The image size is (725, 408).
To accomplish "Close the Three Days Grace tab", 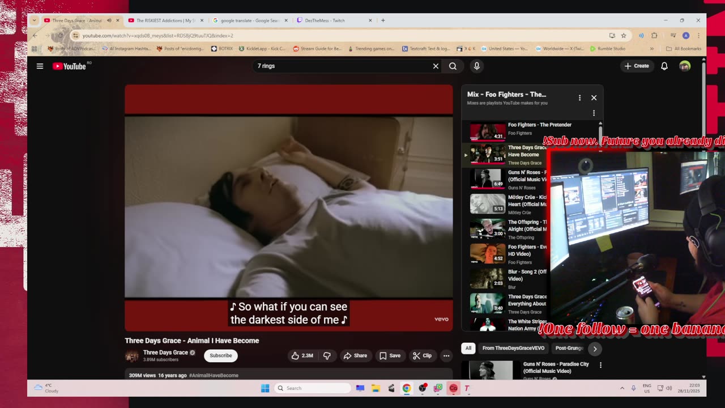I will pyautogui.click(x=118, y=20).
